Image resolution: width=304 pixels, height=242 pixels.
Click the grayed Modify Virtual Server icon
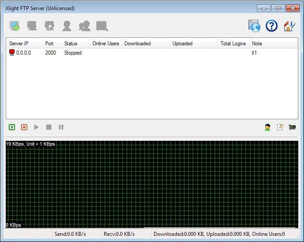point(49,26)
